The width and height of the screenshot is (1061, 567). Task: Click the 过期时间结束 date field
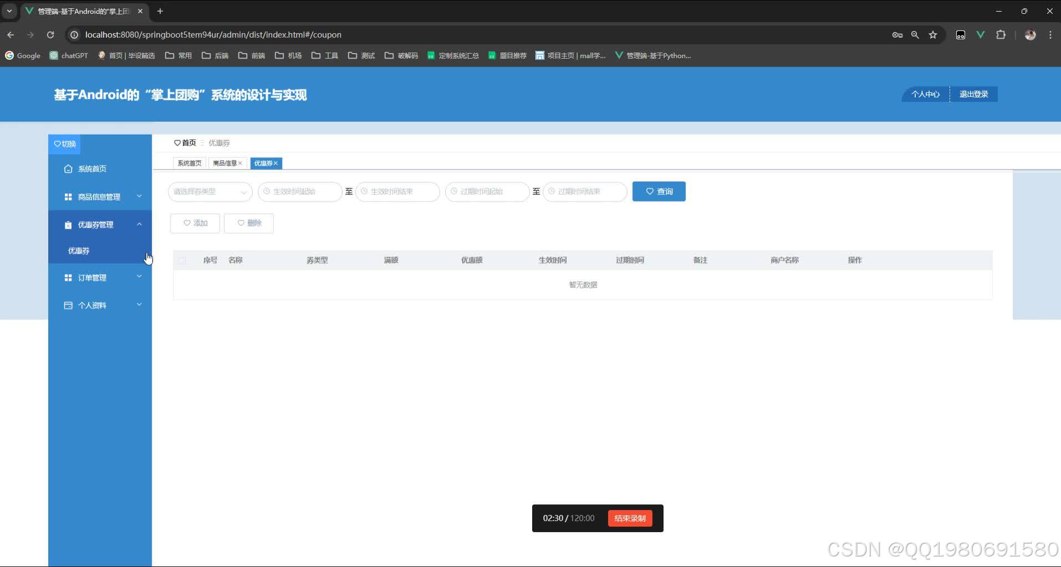click(585, 192)
